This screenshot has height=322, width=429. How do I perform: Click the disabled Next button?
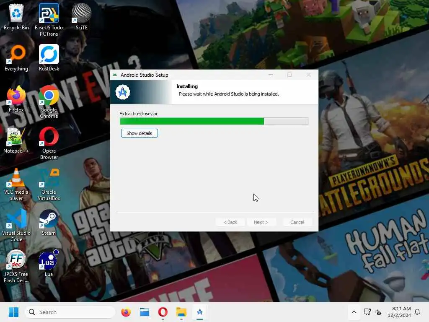tap(261, 222)
